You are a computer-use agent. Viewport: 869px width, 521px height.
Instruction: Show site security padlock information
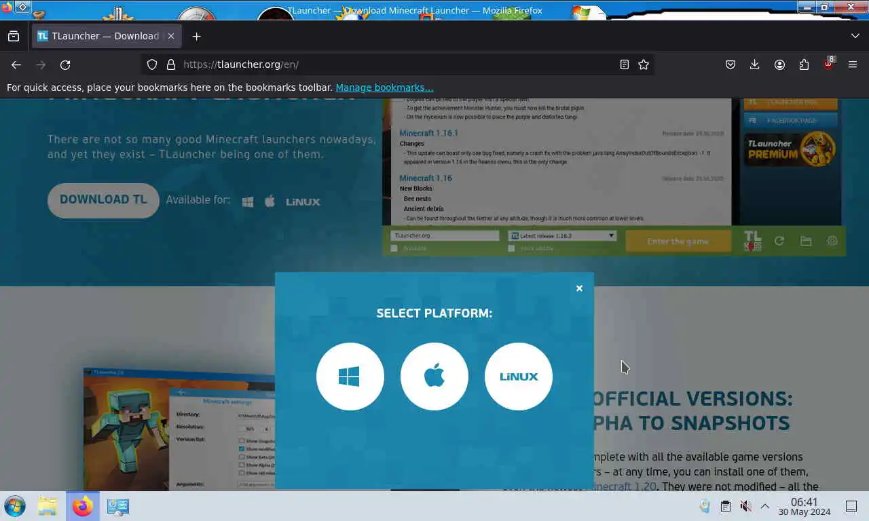pyautogui.click(x=171, y=64)
